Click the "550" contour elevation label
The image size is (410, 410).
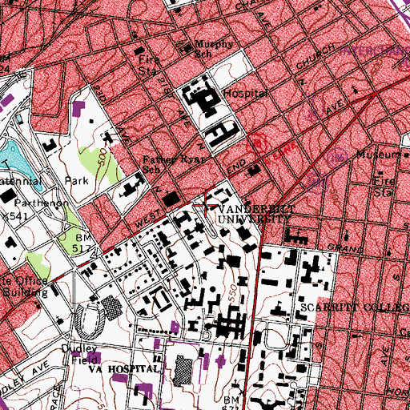(x=233, y=293)
